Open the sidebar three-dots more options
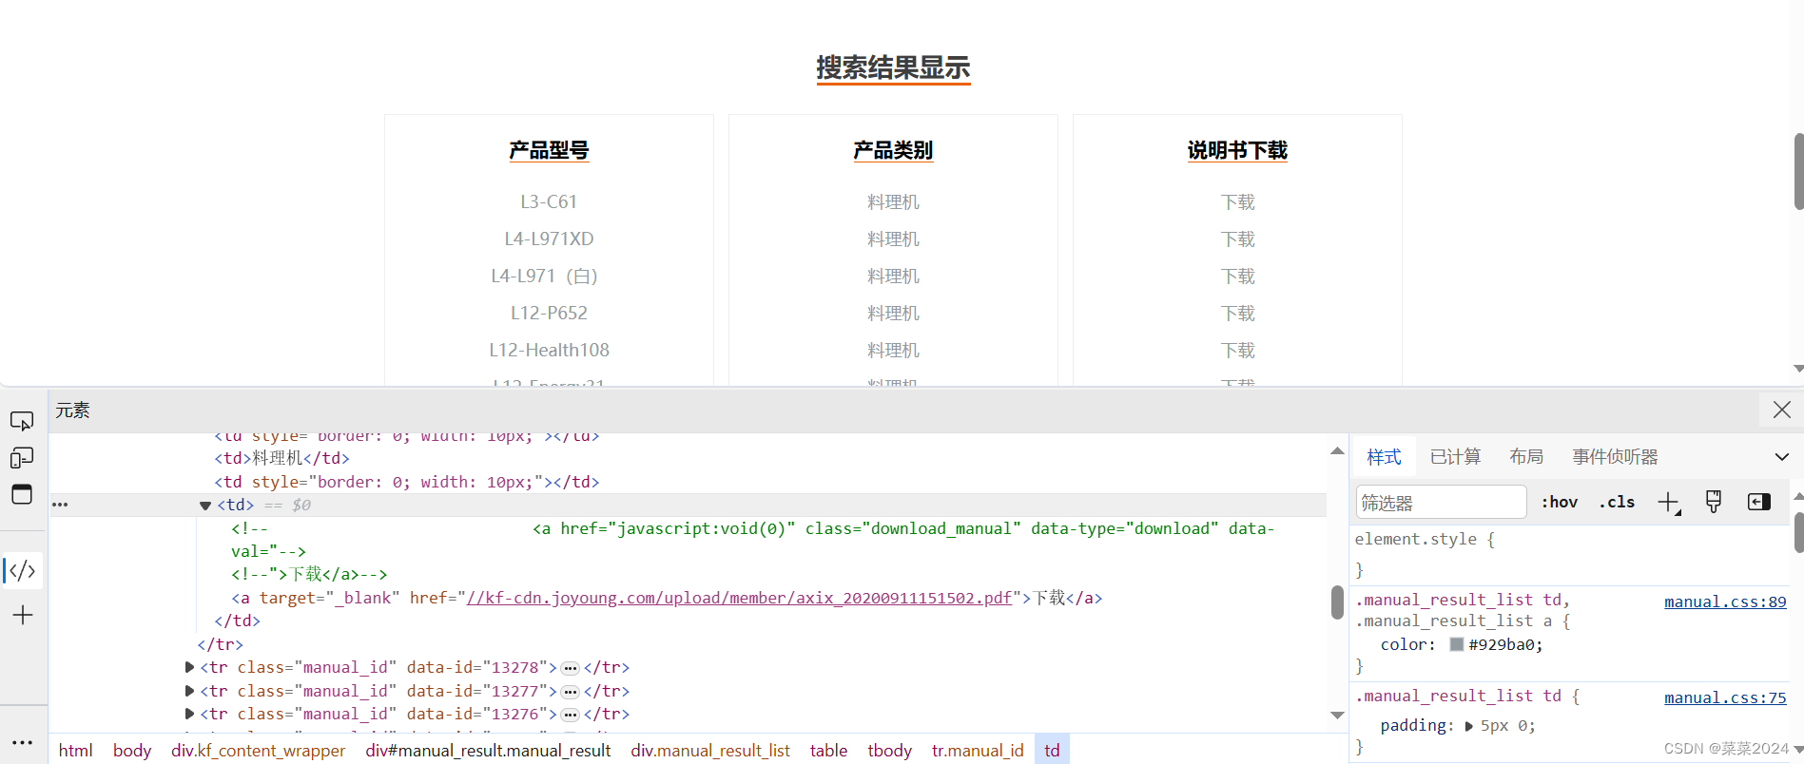This screenshot has height=764, width=1804. (x=23, y=742)
